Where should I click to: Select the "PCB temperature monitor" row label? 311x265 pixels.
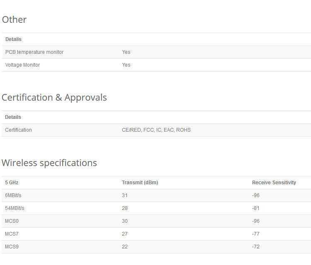[34, 52]
